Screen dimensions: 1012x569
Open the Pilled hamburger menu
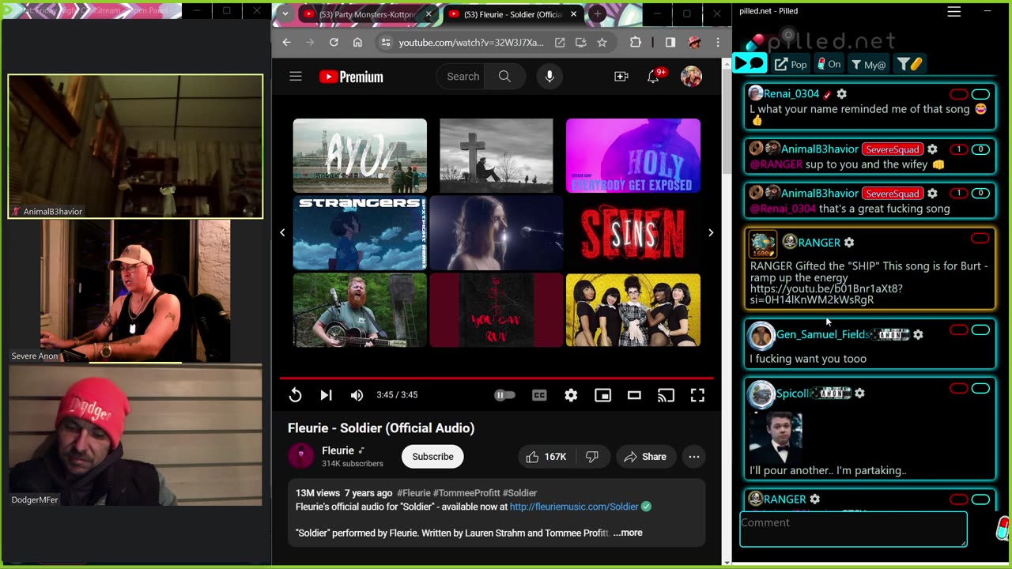click(954, 11)
